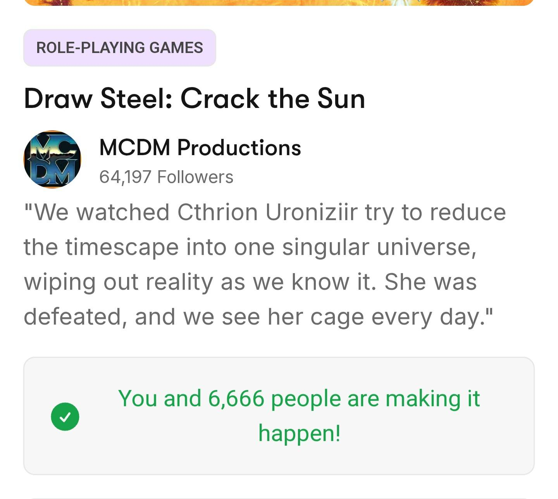Click 'wiping out reality' in the description
Image resolution: width=558 pixels, height=499 pixels.
[118, 282]
